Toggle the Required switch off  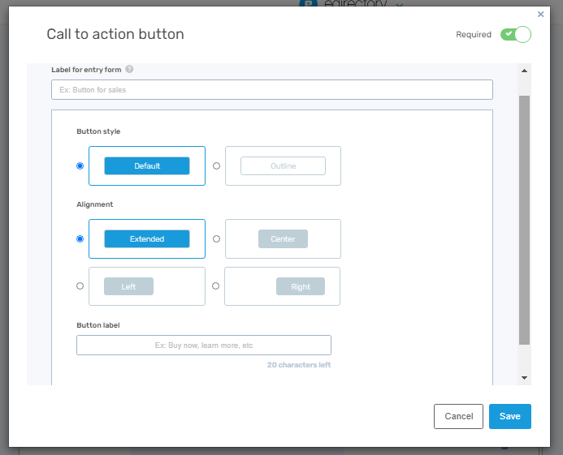point(515,34)
